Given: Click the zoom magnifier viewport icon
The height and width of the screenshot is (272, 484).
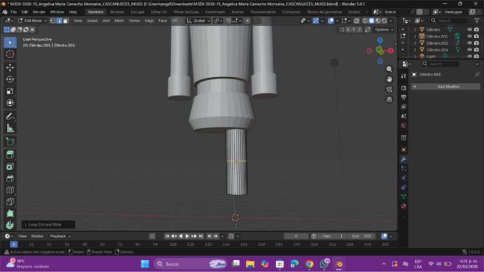Looking at the screenshot, I should click(389, 69).
